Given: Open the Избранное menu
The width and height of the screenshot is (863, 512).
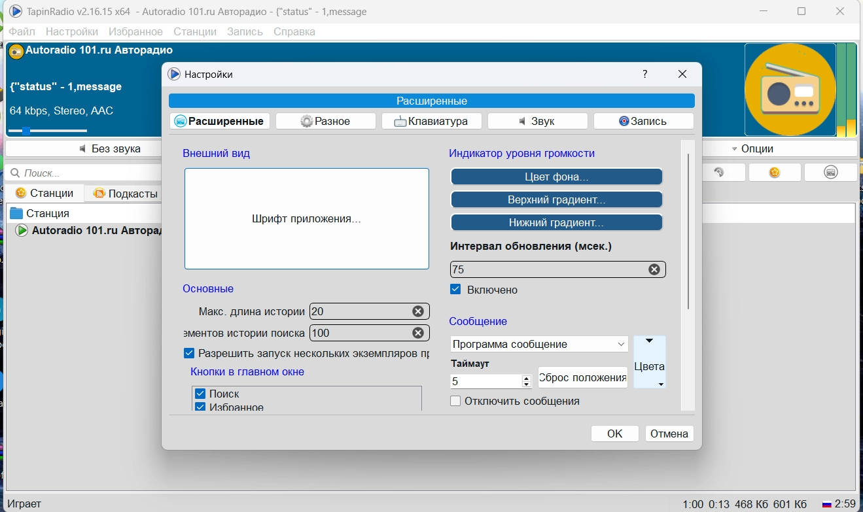Looking at the screenshot, I should tap(135, 31).
